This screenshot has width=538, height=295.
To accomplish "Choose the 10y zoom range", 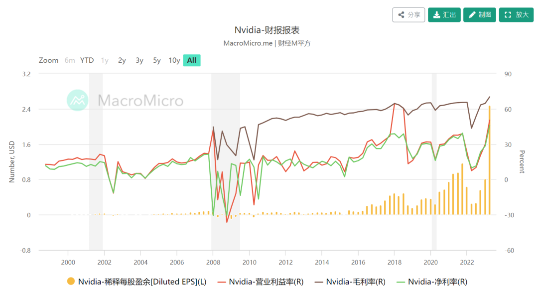I will pos(174,60).
